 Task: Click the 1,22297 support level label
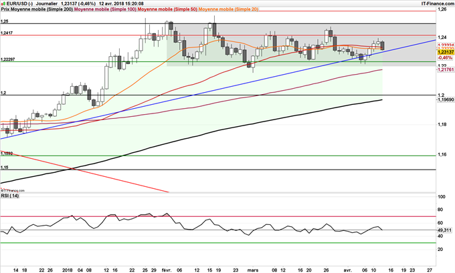[x=8, y=59]
